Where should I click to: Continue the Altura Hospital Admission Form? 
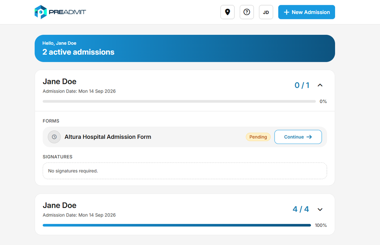(298, 137)
